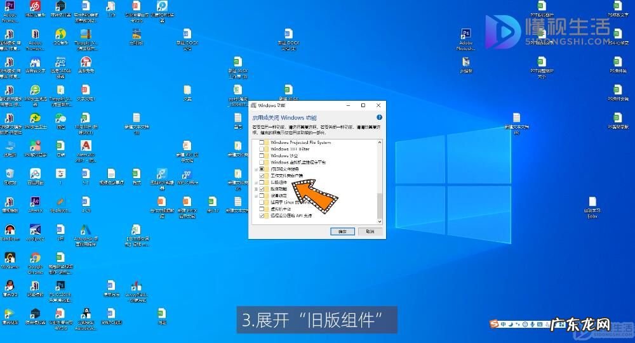This screenshot has width=635, height=343.
Task: Expand the 媒体功能 tree node
Action: coord(256,189)
